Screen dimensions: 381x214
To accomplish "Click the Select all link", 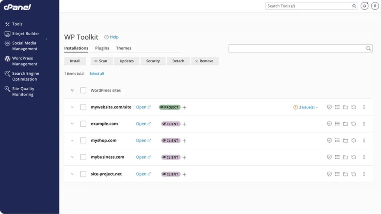I will click(97, 74).
